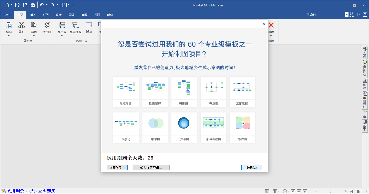Click the binoculars find icon next to search box

(x=352, y=15)
